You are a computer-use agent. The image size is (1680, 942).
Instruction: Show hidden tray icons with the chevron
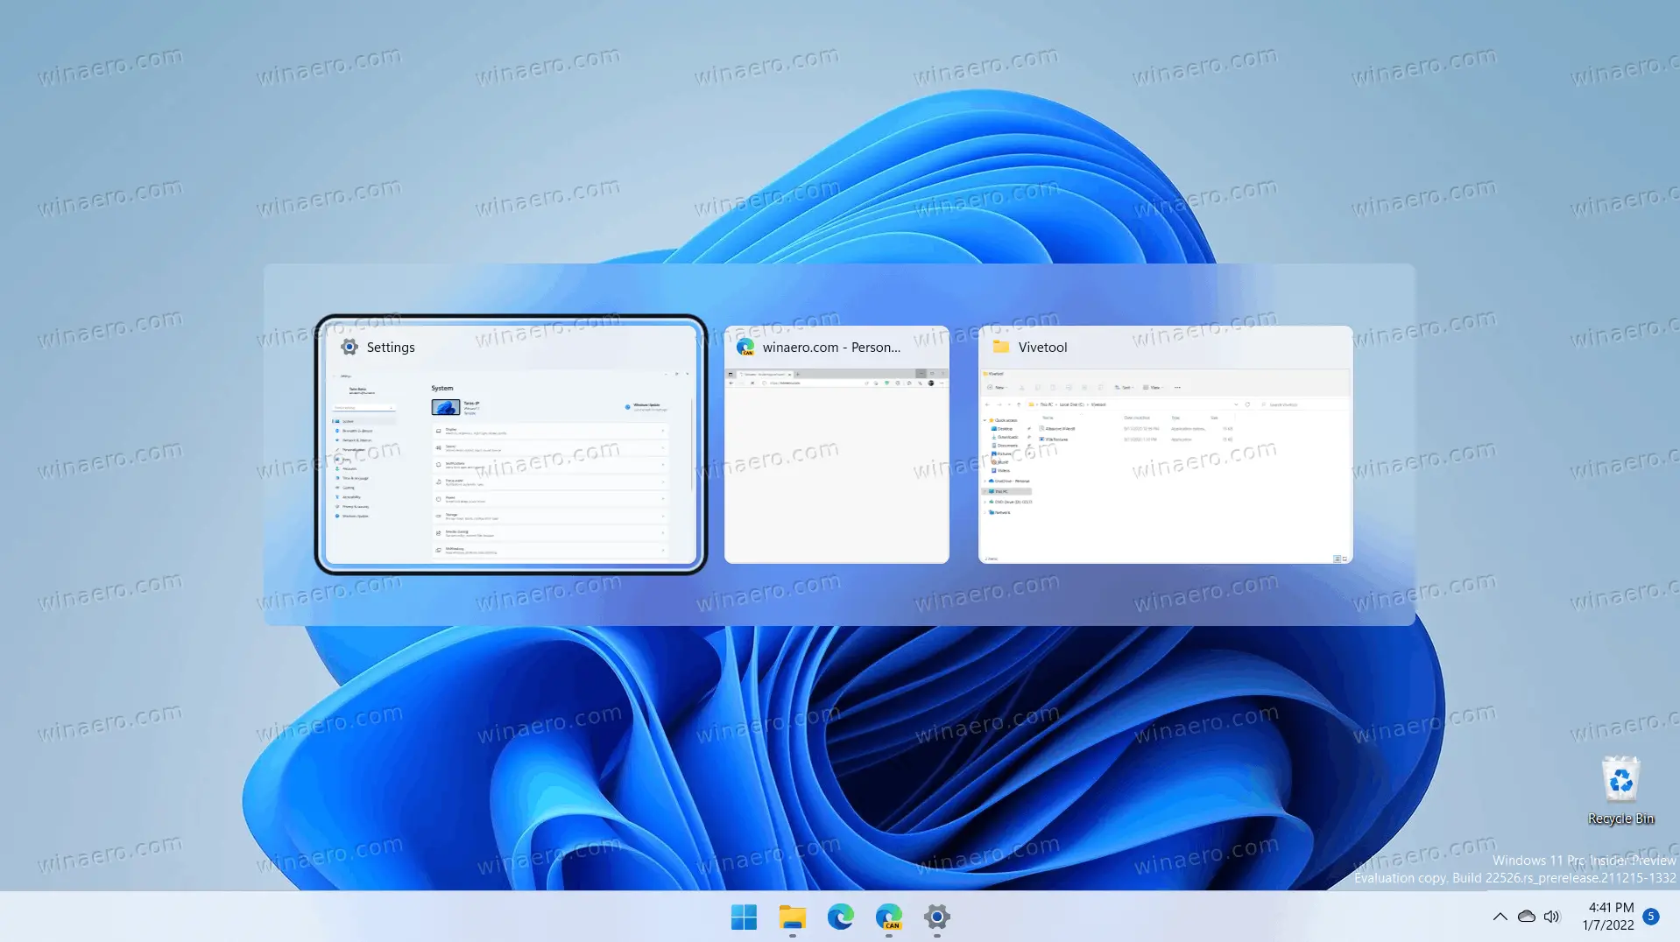(1500, 917)
